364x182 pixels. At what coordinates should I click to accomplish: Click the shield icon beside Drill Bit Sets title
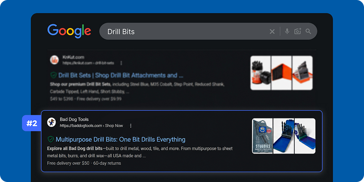point(54,75)
